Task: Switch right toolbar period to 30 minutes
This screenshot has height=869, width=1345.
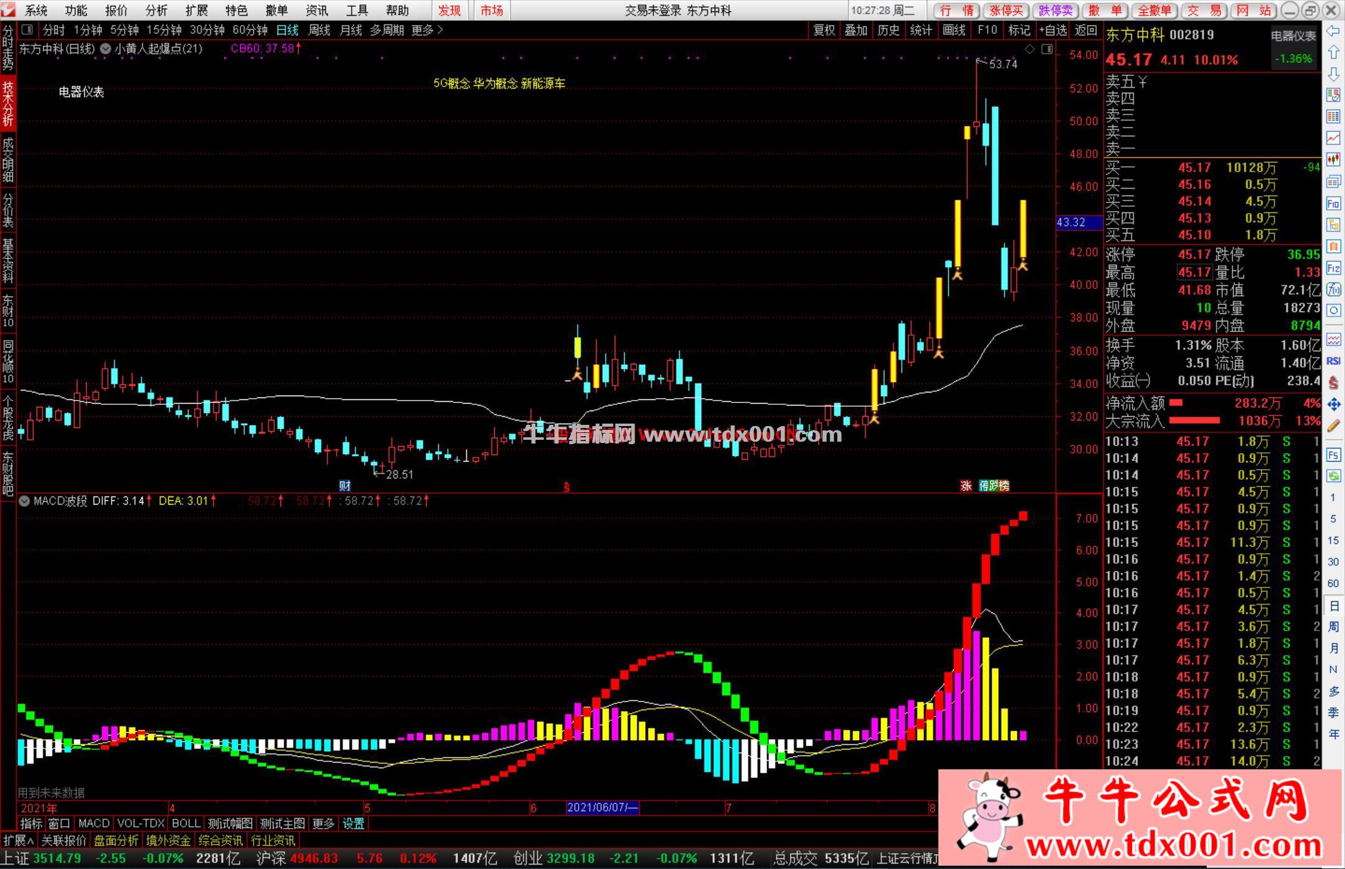Action: (x=1333, y=562)
